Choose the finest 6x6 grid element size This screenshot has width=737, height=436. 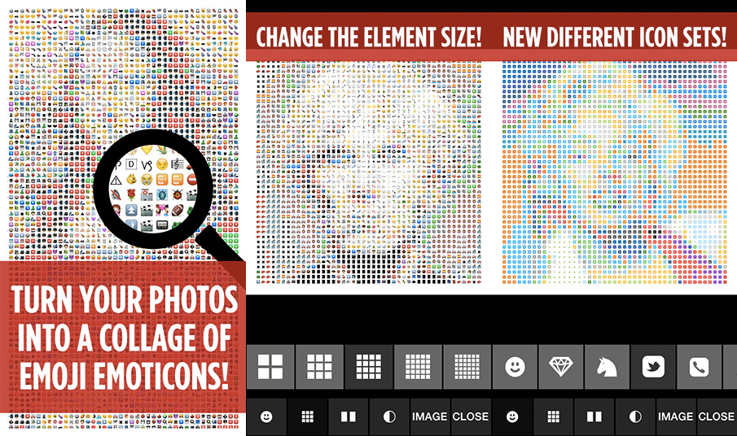[x=467, y=367]
